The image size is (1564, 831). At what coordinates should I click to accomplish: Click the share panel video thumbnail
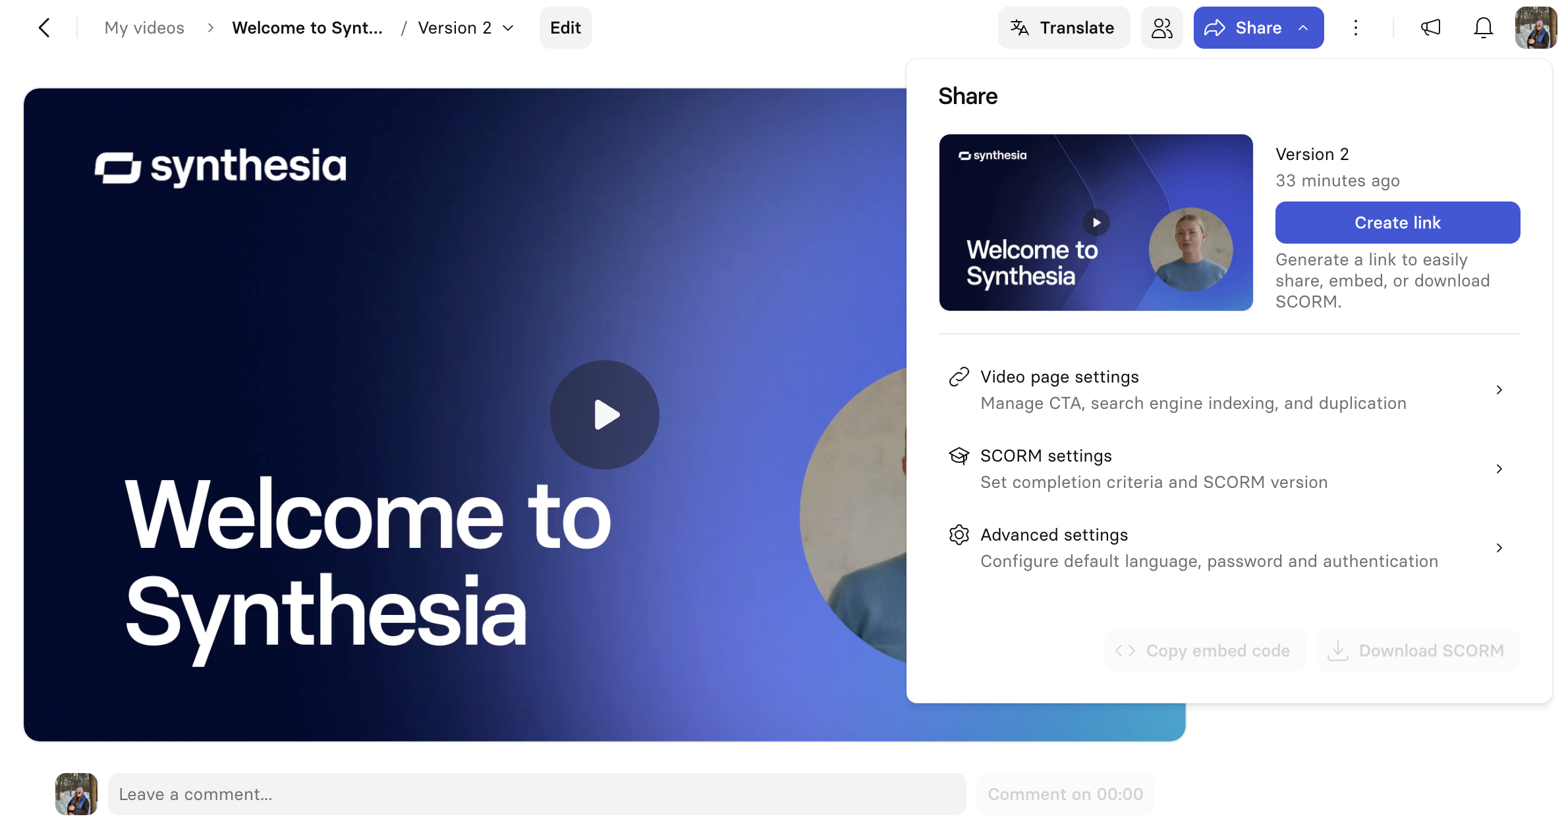tap(1096, 223)
